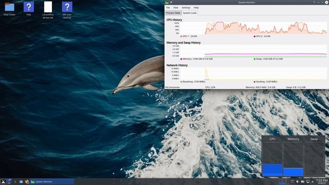Click the processes count in the status bar
329x185 pixels.
pos(172,87)
